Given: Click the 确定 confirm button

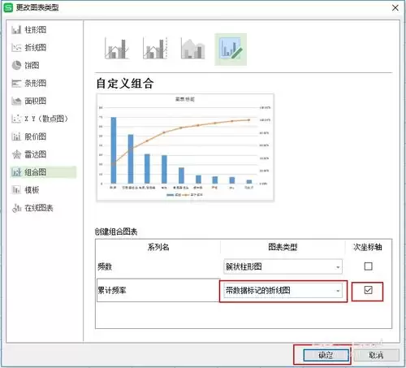Looking at the screenshot, I should (x=326, y=355).
